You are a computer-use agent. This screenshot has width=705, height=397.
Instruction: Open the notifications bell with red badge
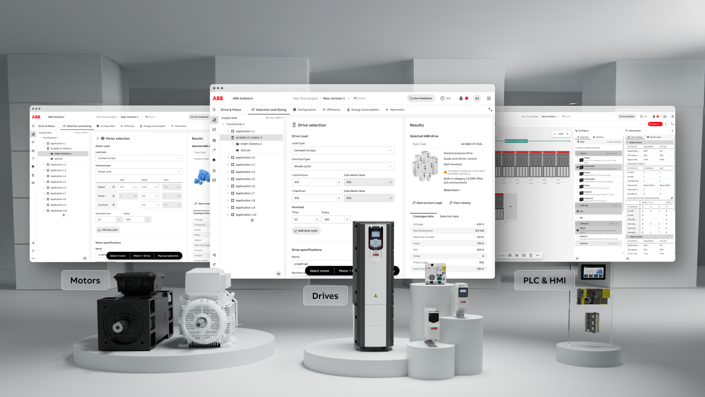pos(461,98)
